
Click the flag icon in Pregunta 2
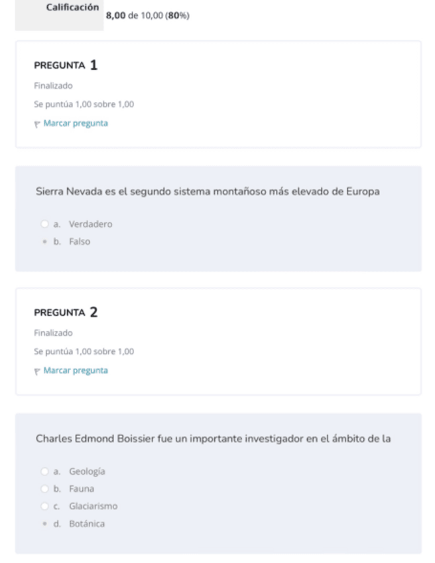[37, 371]
